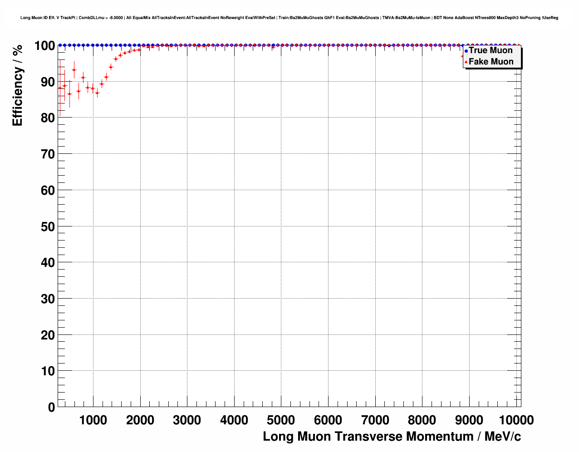Select the 80 y-axis tick label
Screen dimensions: 579x452
click(x=48, y=118)
